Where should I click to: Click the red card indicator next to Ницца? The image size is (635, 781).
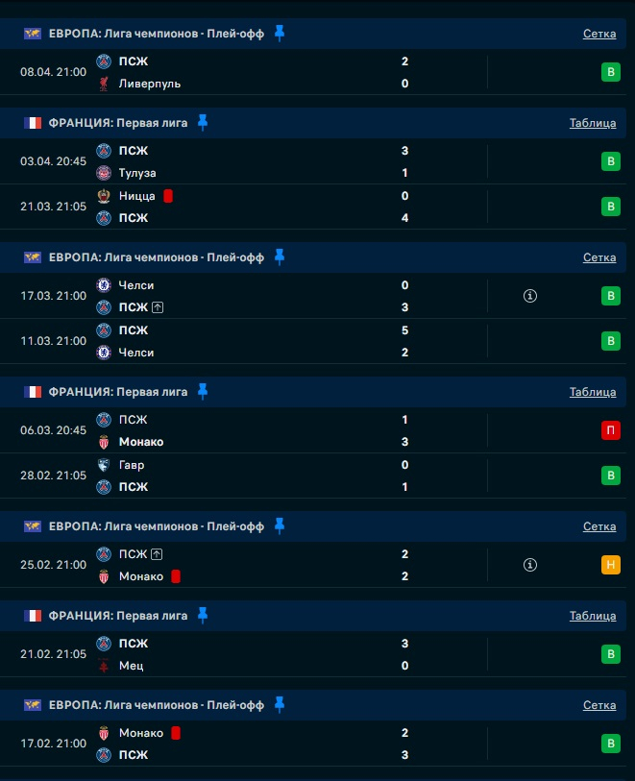pyautogui.click(x=167, y=196)
